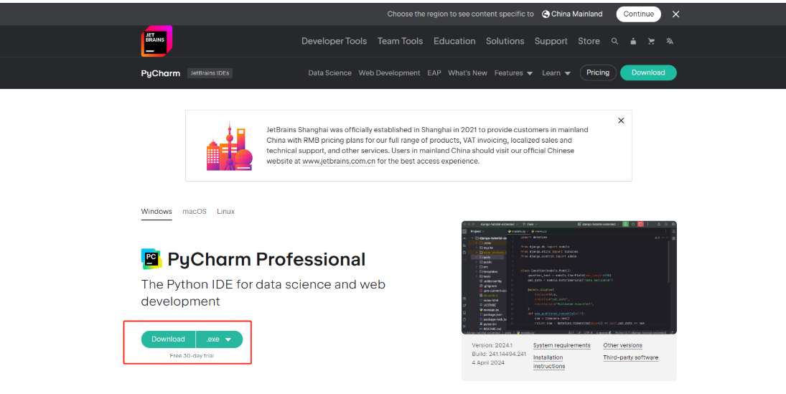Open the www.jetbrains.com.cn link

click(x=339, y=161)
